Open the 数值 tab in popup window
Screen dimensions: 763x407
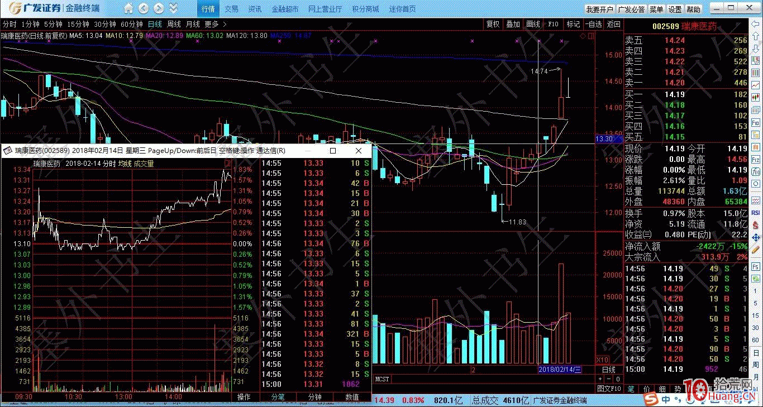pyautogui.click(x=352, y=398)
